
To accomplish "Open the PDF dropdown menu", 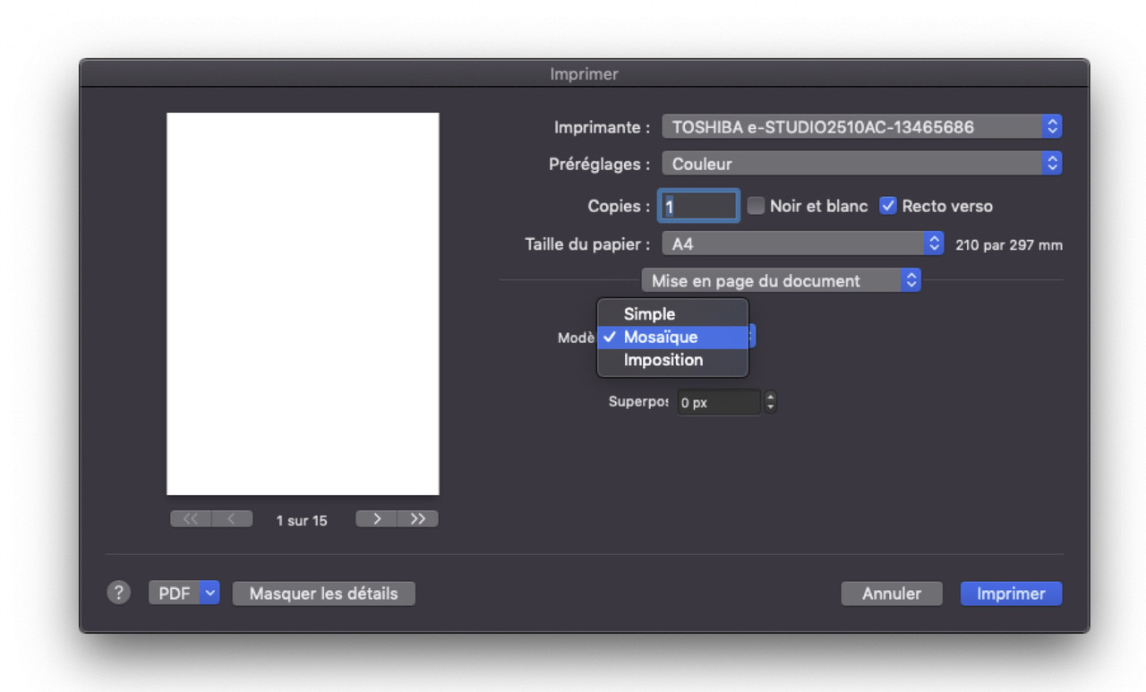I will pos(184,594).
